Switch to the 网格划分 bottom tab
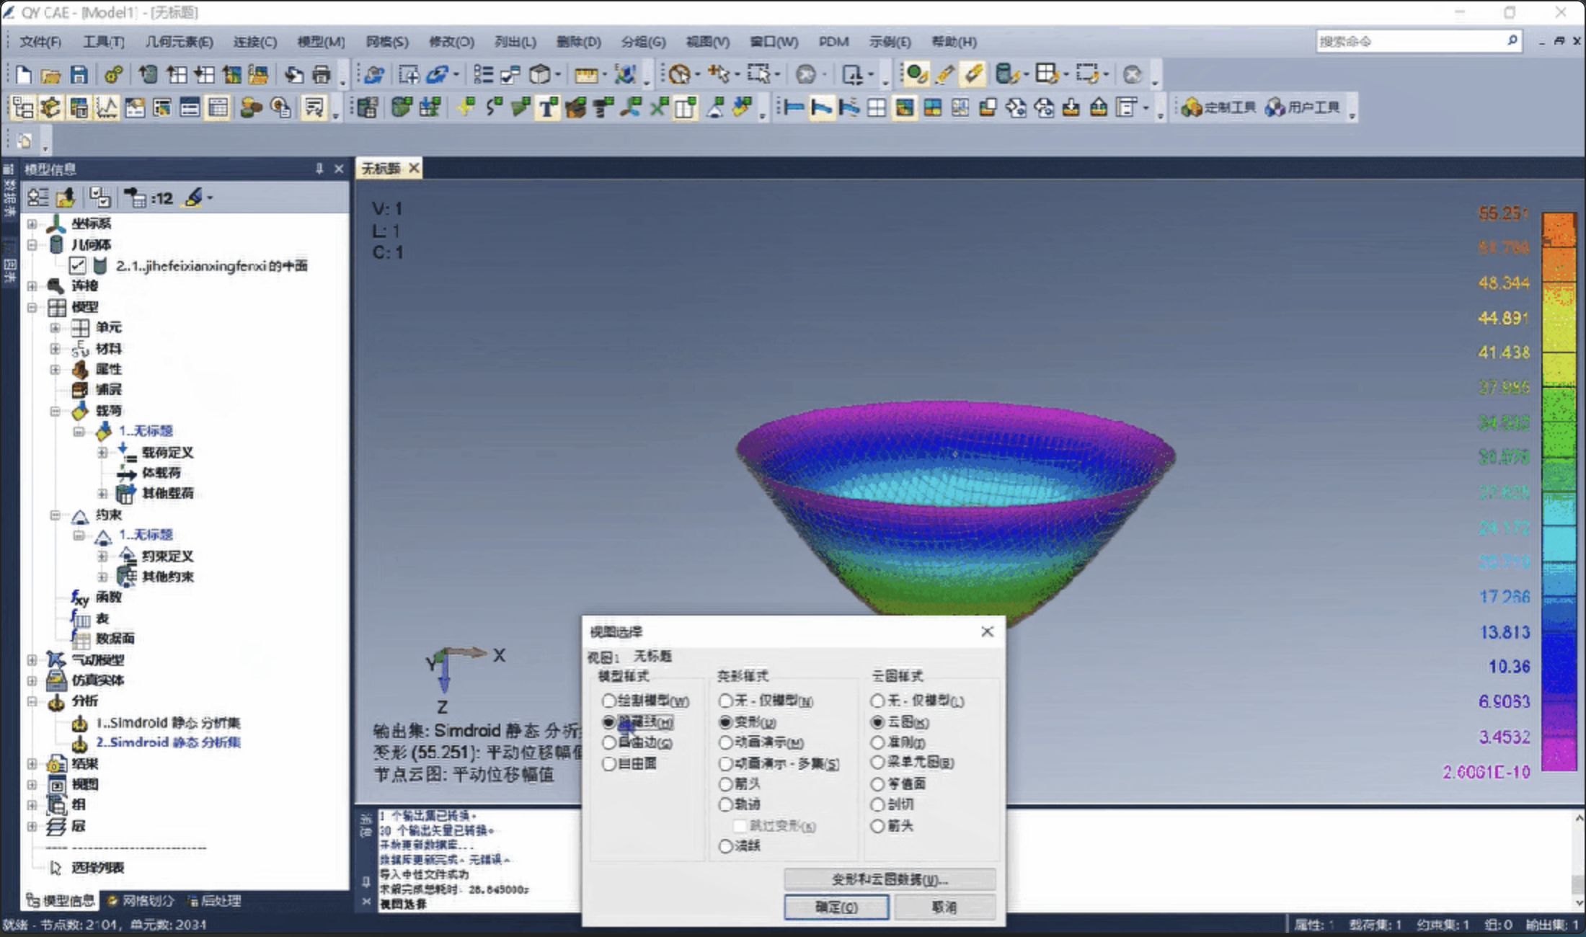1586x937 pixels. (x=141, y=901)
